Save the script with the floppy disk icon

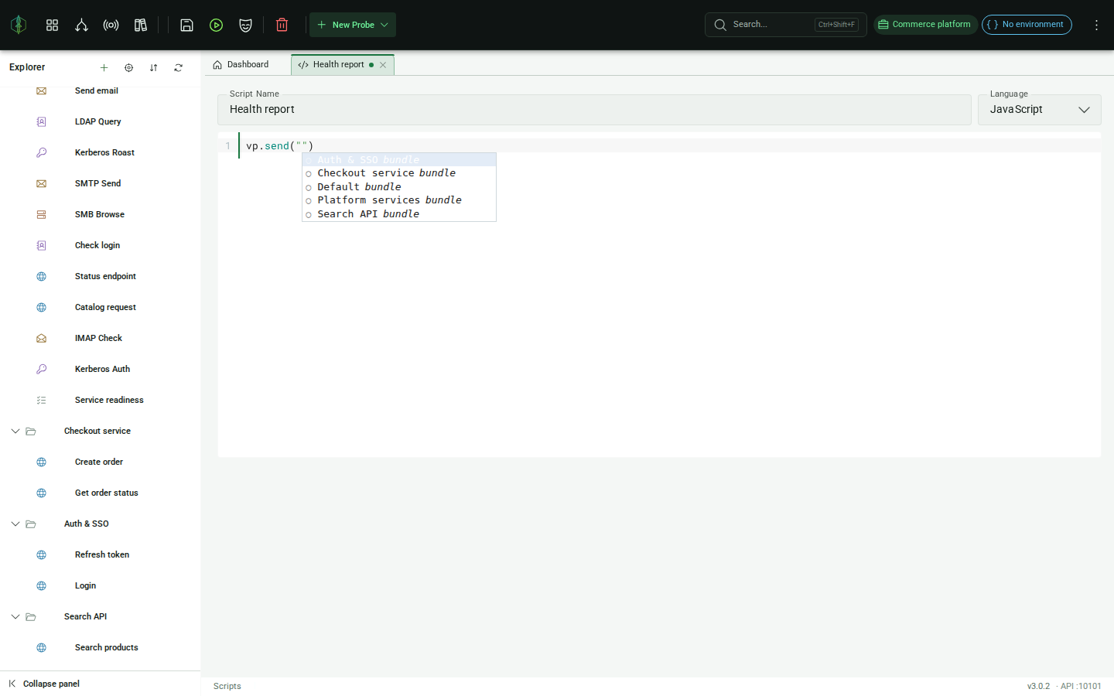click(x=186, y=25)
